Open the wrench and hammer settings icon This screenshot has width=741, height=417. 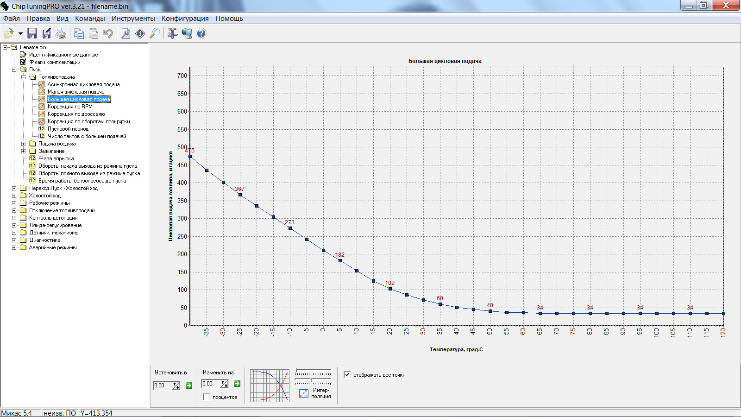pos(172,33)
